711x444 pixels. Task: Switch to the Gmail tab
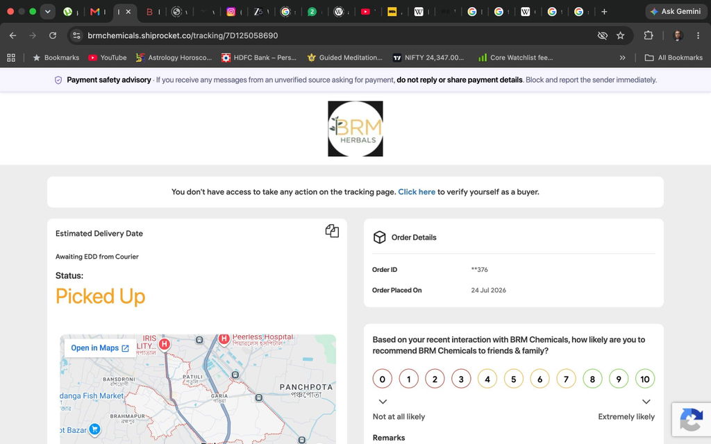[x=94, y=12]
